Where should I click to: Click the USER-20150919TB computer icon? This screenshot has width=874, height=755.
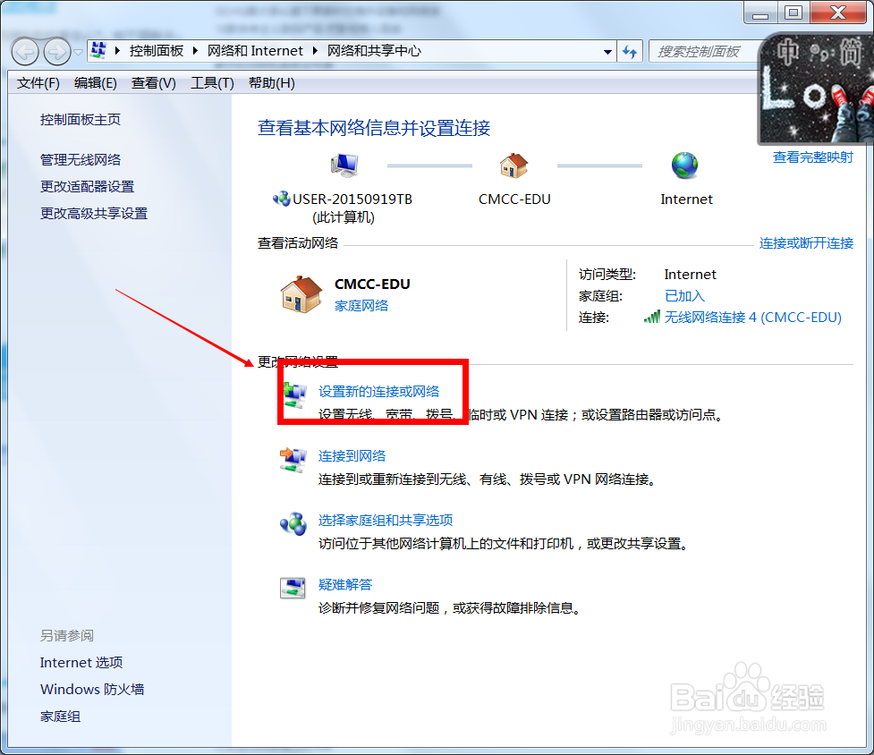[x=344, y=166]
